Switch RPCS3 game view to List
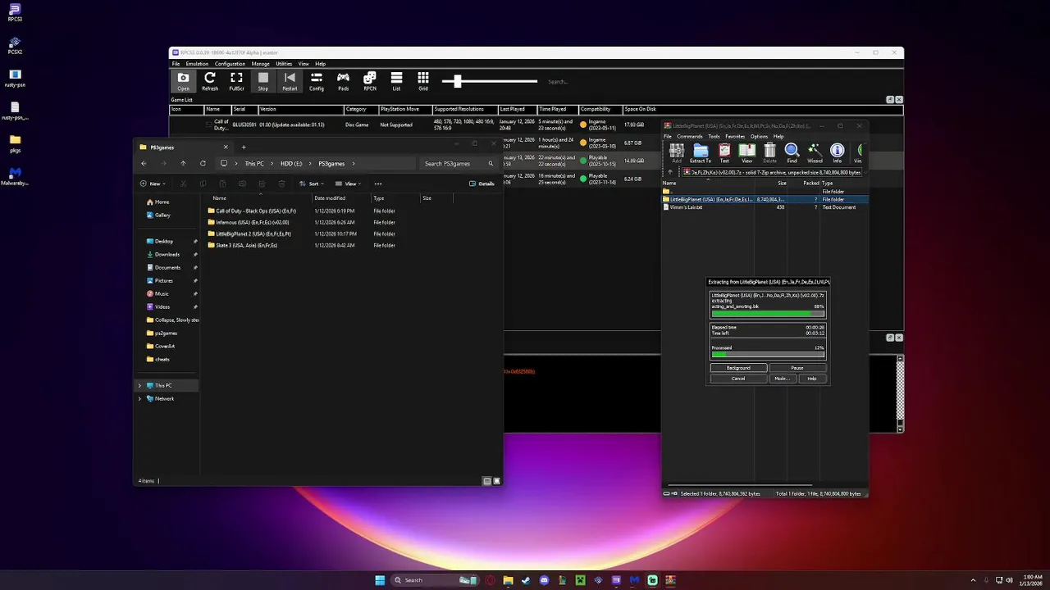This screenshot has width=1050, height=590. [396, 81]
